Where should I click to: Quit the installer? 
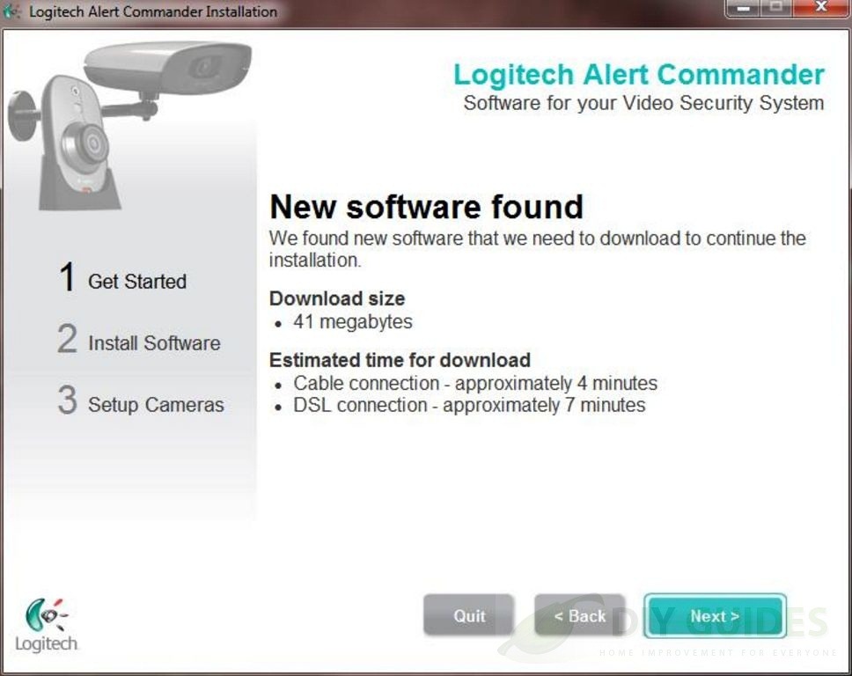coord(469,615)
